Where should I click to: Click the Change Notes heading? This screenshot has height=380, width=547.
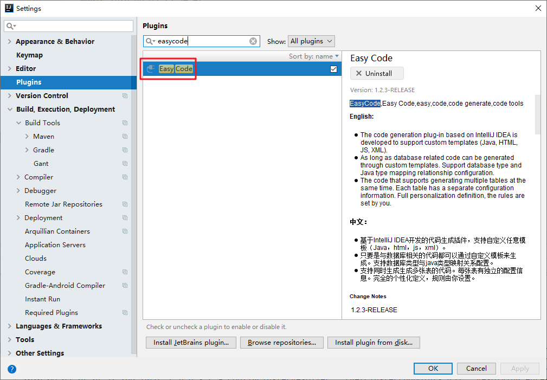(368, 297)
